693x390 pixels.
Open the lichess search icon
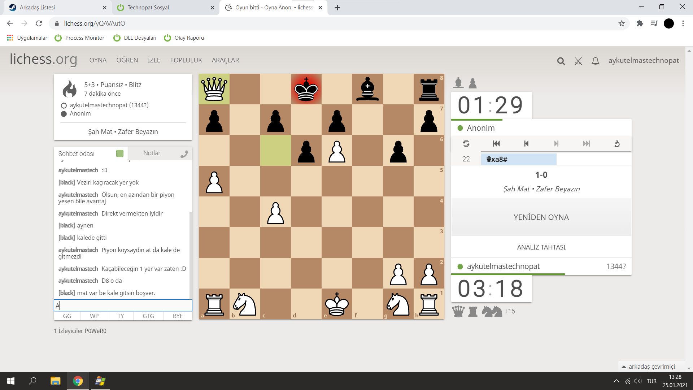tap(561, 61)
